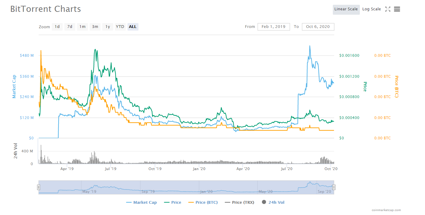Click the Jul '19 x-axis label
The height and width of the screenshot is (215, 425).
(111, 169)
